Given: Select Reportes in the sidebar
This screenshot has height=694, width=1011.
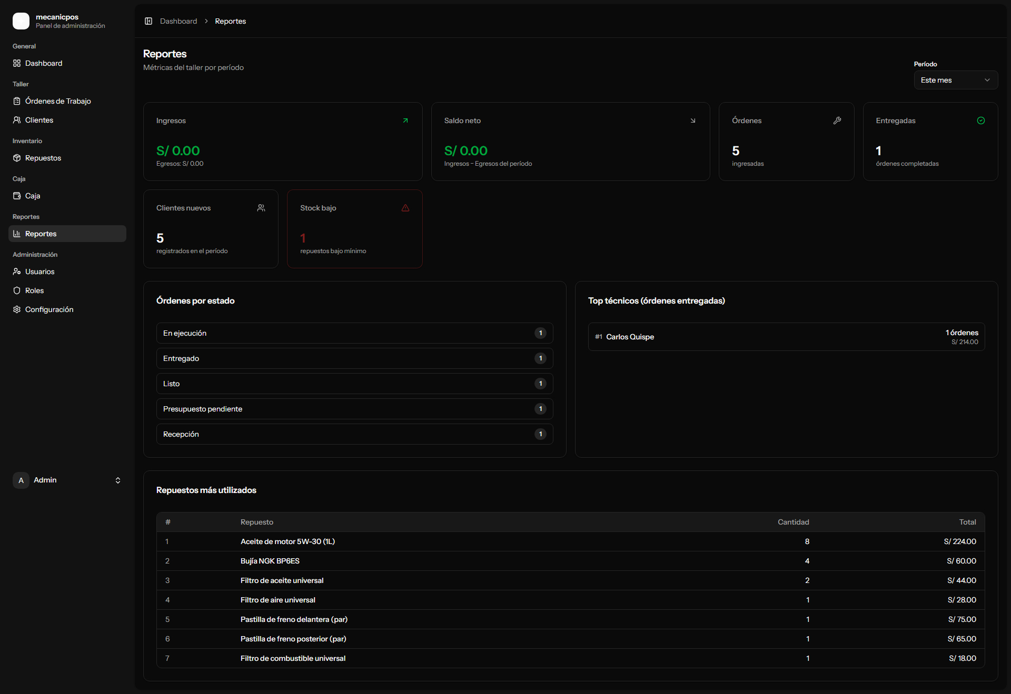Looking at the screenshot, I should pos(67,234).
